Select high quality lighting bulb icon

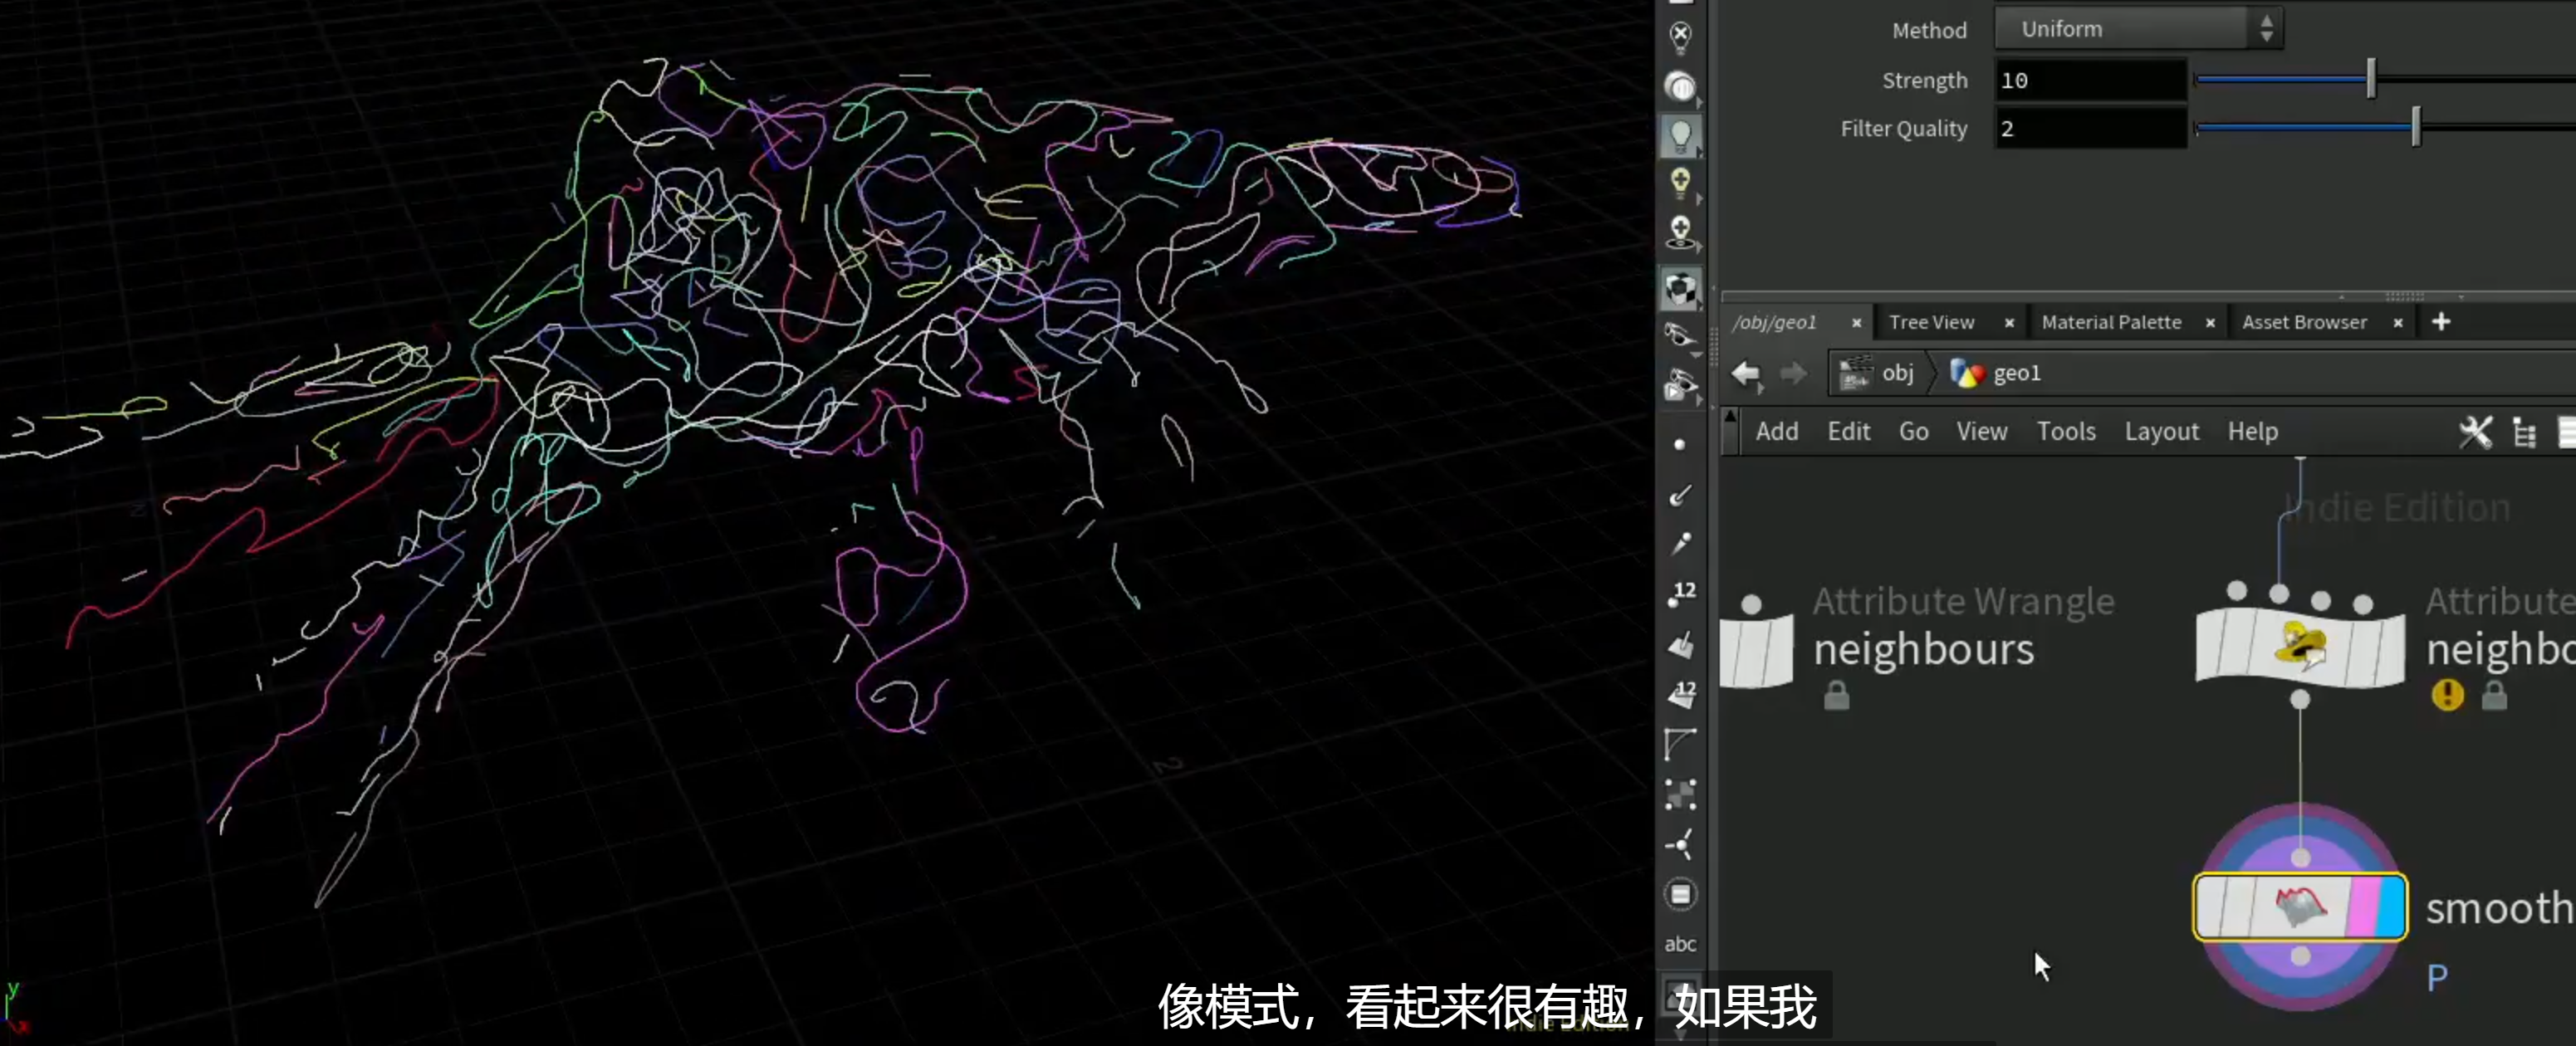(1681, 183)
